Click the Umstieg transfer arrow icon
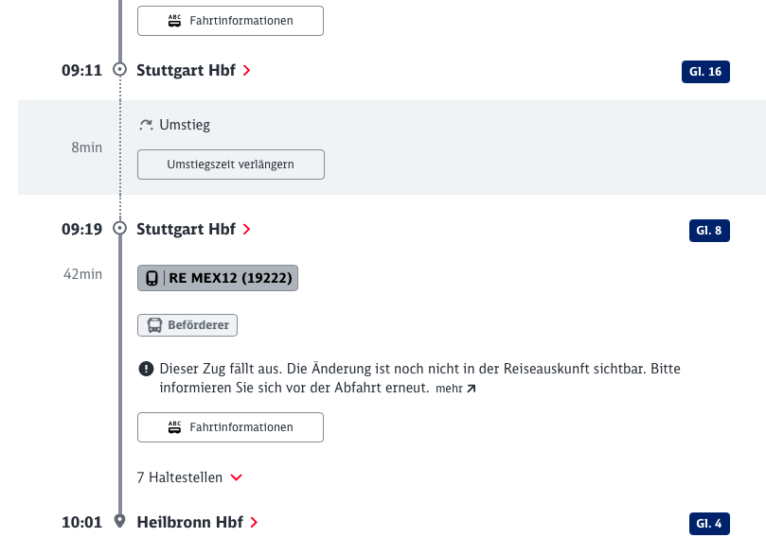The image size is (766, 555). [x=146, y=125]
